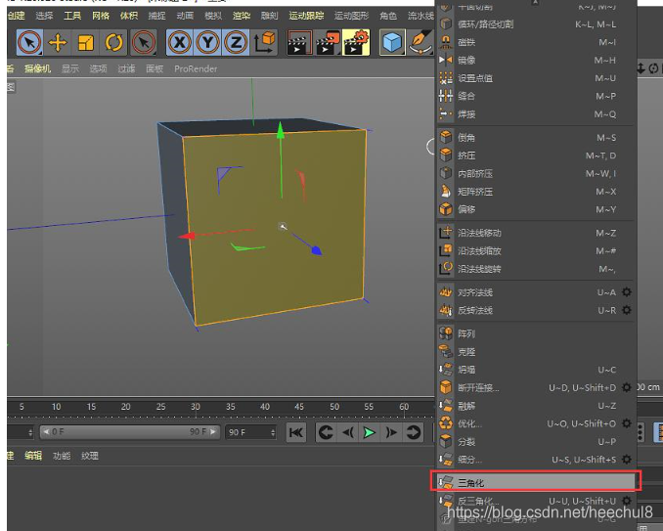Screen dimensions: 663x531
Task: Open options gear for 断开连接
Action: point(627,387)
